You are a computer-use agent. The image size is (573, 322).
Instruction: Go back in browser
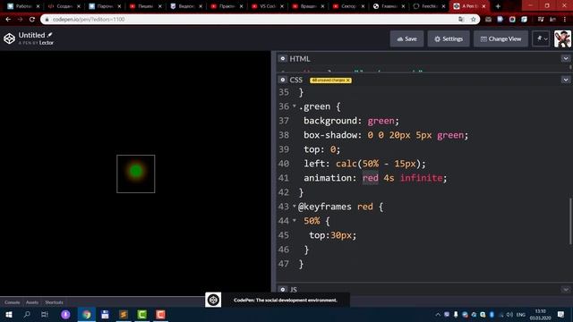[8, 19]
